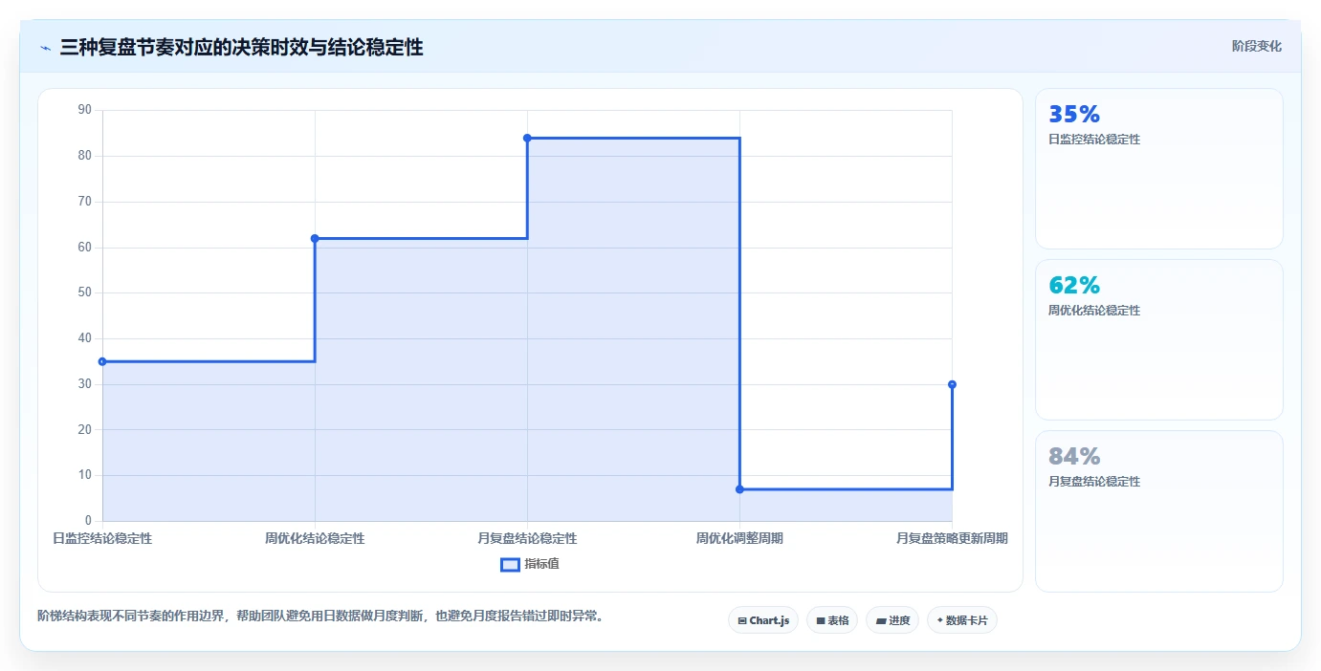The height and width of the screenshot is (671, 1321).
Task: Click the data point at value 62
Action: (x=315, y=238)
